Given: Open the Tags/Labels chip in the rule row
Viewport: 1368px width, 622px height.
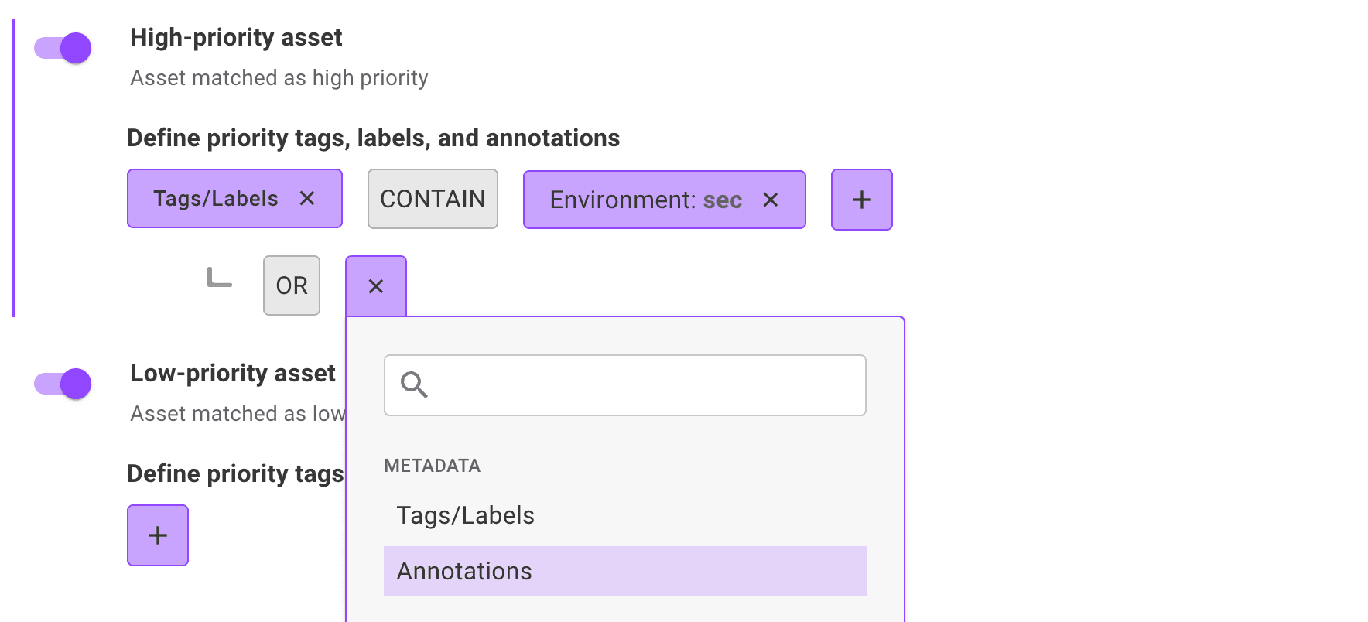Looking at the screenshot, I should pyautogui.click(x=215, y=199).
